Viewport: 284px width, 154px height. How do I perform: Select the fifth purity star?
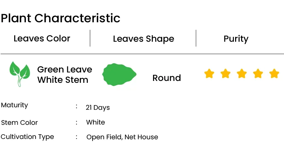pos(274,73)
